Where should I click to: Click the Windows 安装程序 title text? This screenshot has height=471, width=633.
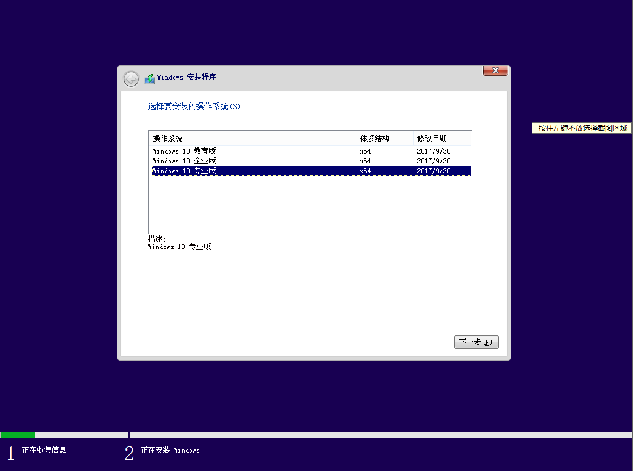tap(187, 77)
